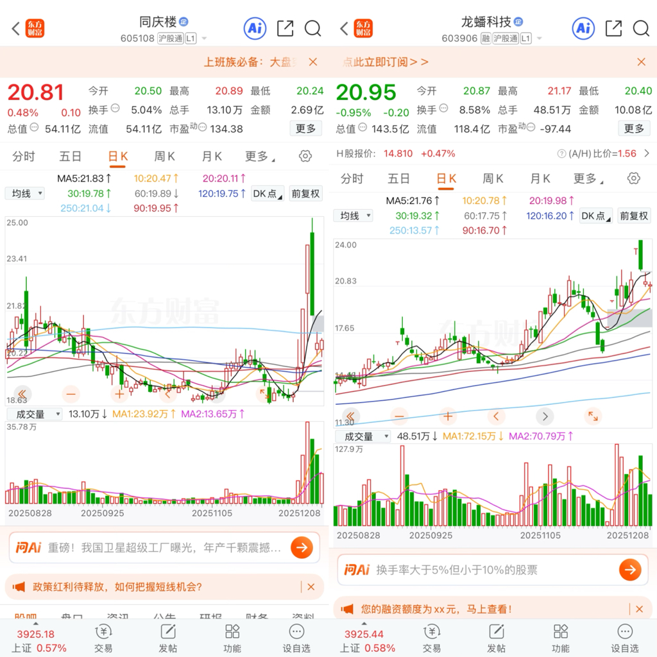The height and width of the screenshot is (657, 657).
Task: Open search on 龙蟠科技 page
Action: pyautogui.click(x=641, y=28)
